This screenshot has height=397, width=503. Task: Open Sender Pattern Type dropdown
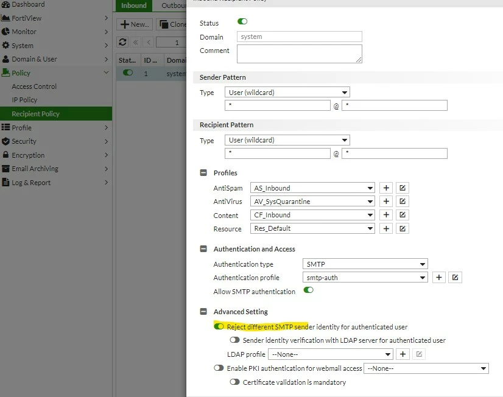[287, 93]
